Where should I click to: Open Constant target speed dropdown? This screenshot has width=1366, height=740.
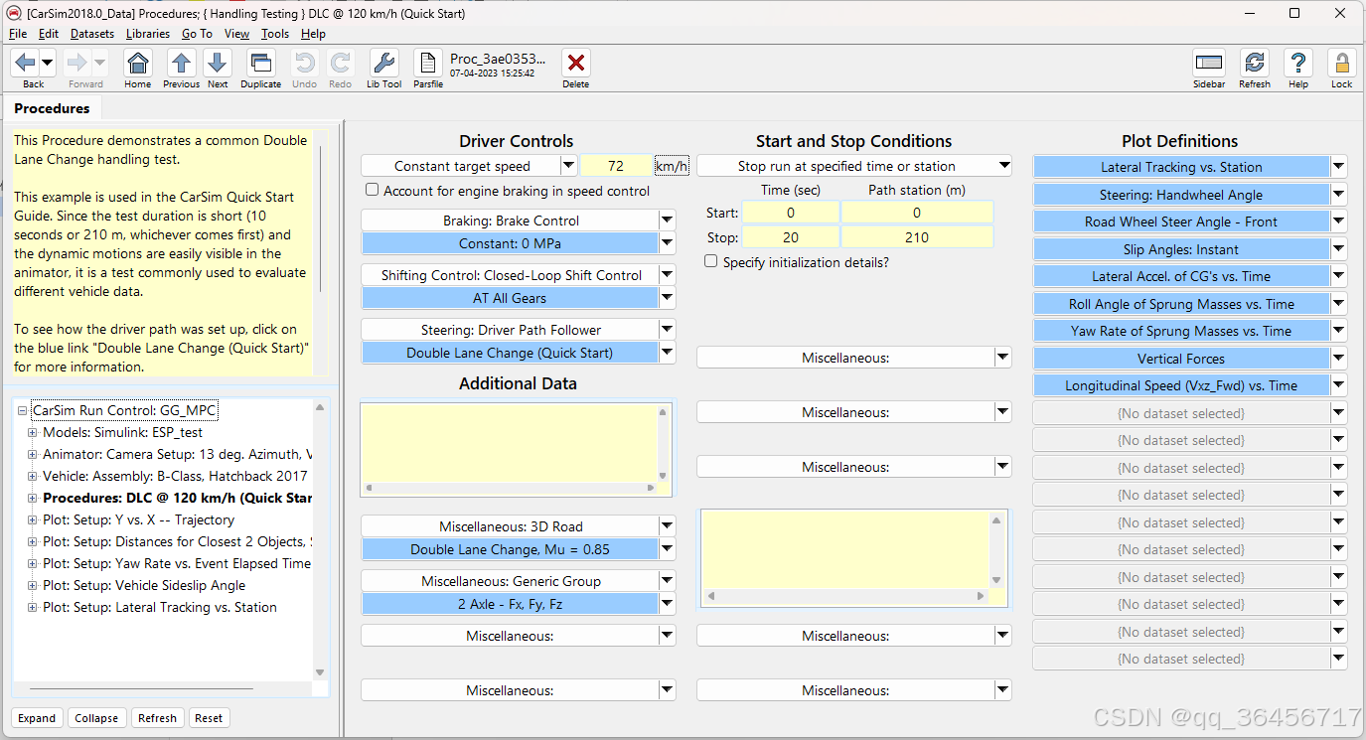click(x=568, y=166)
